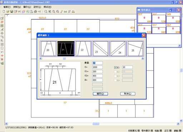Viewport: 183px width, 132px height.
Task: Enable the K4 checkbox
Action: point(115,80)
